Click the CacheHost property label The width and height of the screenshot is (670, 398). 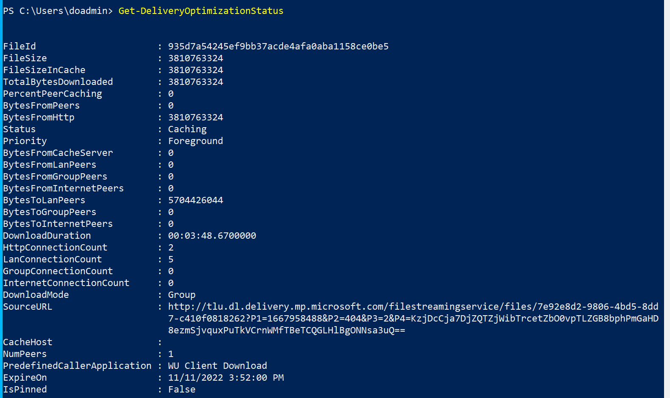click(28, 342)
